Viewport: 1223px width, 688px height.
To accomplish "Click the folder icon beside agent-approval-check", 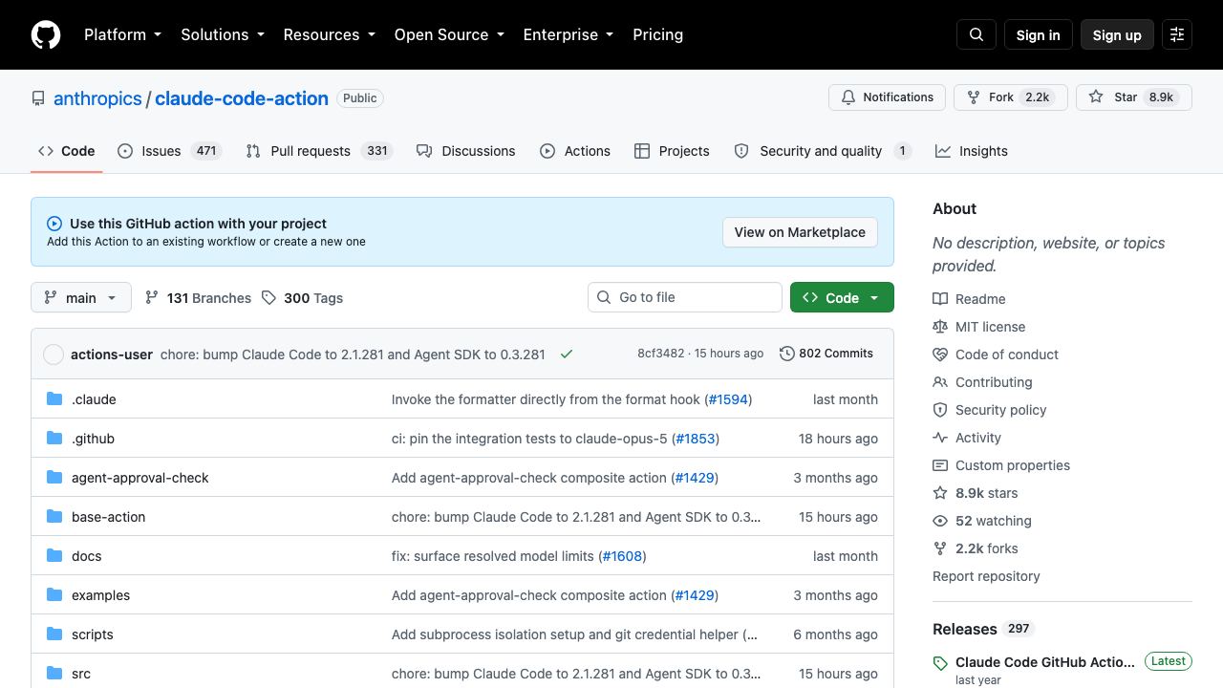I will pyautogui.click(x=54, y=478).
